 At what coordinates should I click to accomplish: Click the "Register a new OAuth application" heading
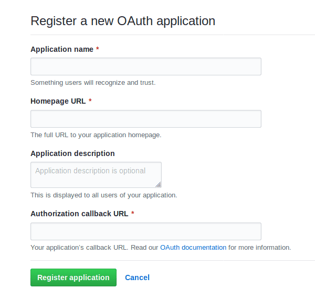coord(123,21)
